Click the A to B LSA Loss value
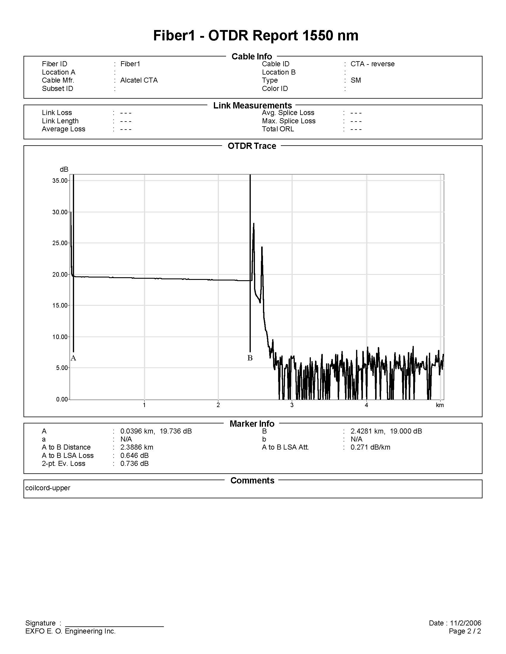This screenshot has height=654, width=506. (x=134, y=456)
